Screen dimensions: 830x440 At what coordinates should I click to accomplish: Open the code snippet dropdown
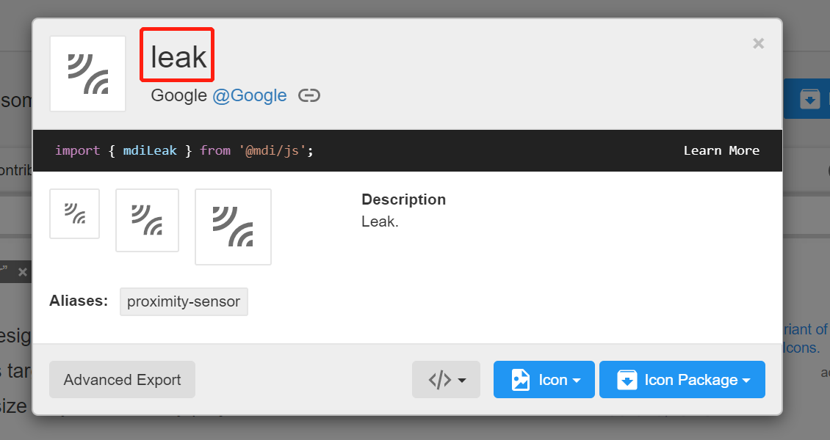pyautogui.click(x=446, y=380)
